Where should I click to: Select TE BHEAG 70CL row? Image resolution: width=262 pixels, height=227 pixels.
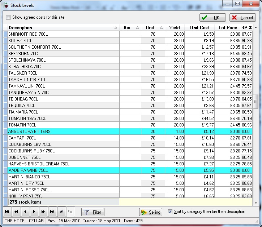click(x=128, y=99)
